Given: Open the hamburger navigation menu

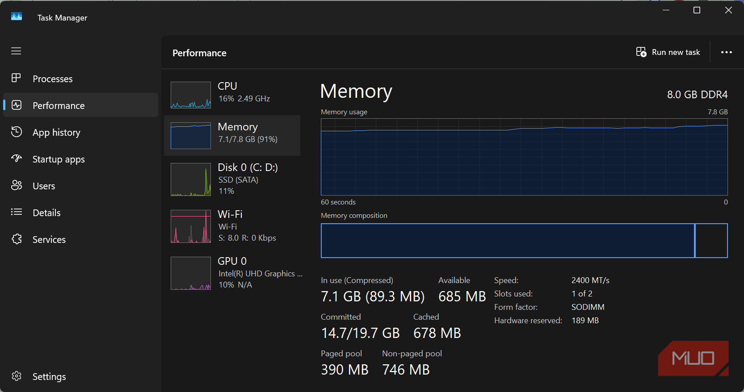Looking at the screenshot, I should (16, 51).
